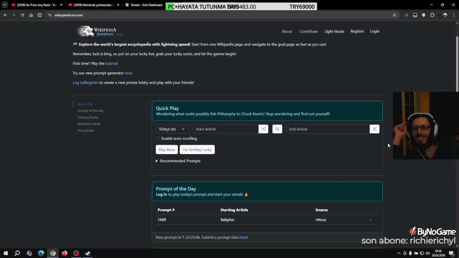This screenshot has height=258, width=459.
Task: Open the tab search dropdown arrow
Action: coord(5,5)
